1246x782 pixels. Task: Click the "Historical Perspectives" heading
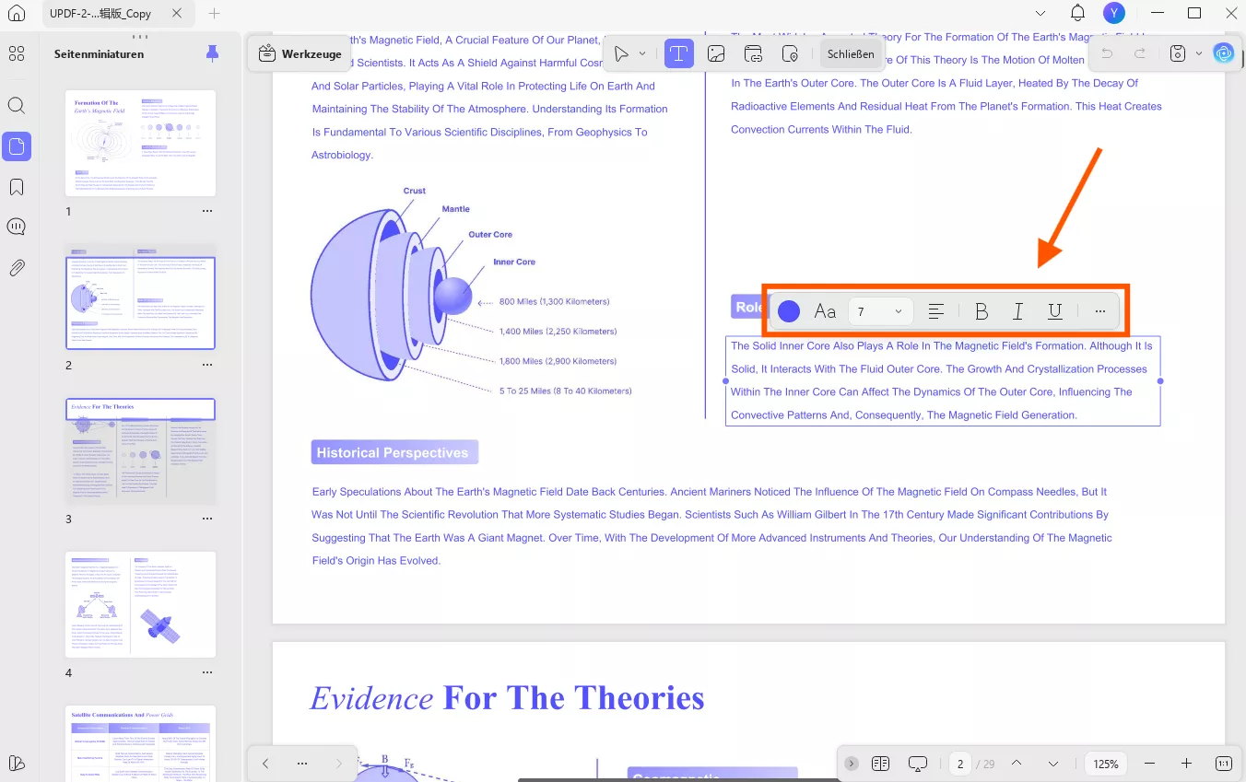click(x=394, y=452)
